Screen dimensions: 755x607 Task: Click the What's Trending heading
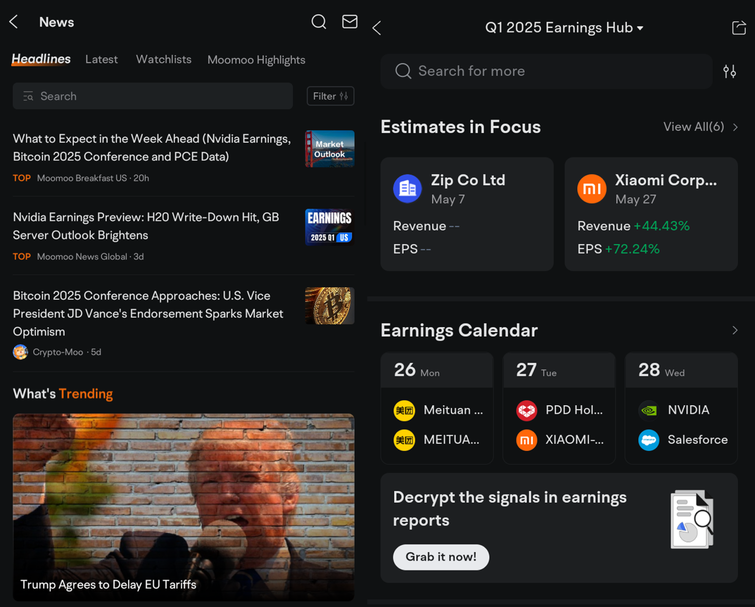click(63, 394)
